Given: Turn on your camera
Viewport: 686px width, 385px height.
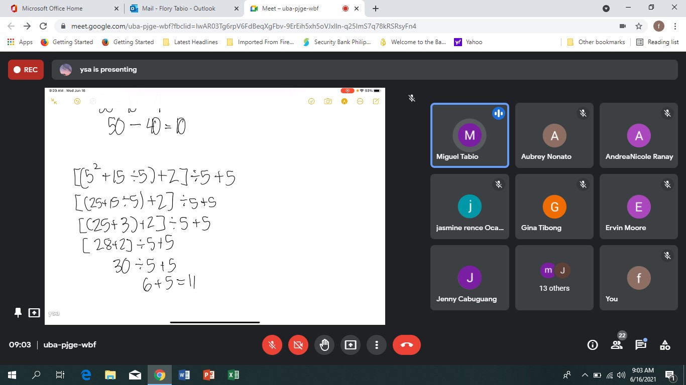Looking at the screenshot, I should pos(298,345).
